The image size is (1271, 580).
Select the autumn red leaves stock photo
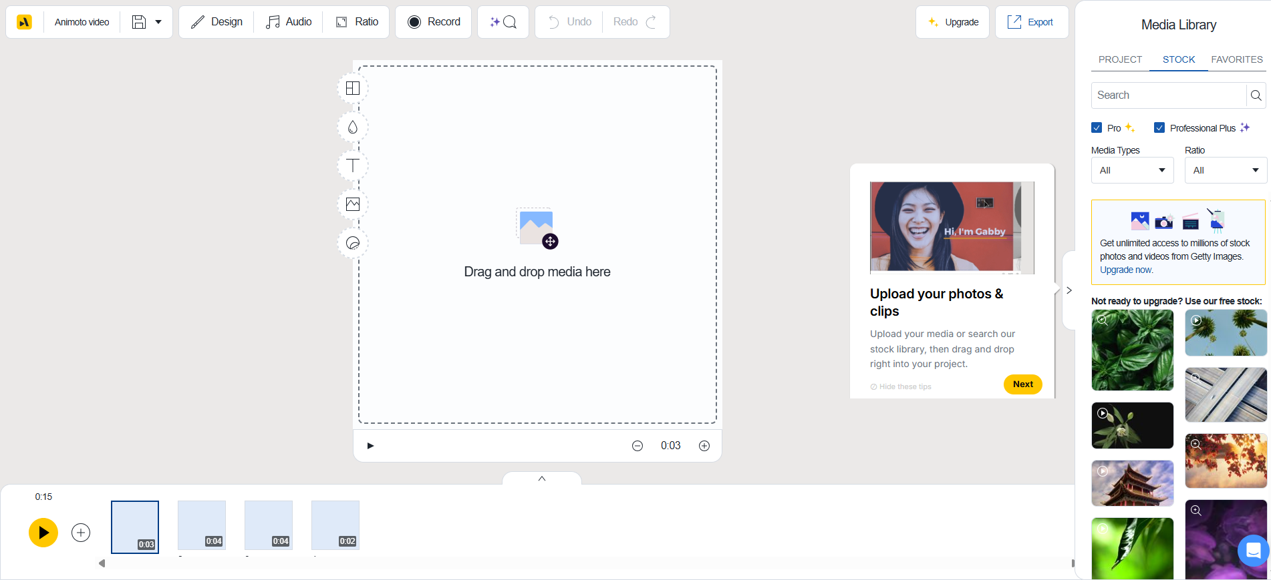[x=1226, y=461]
